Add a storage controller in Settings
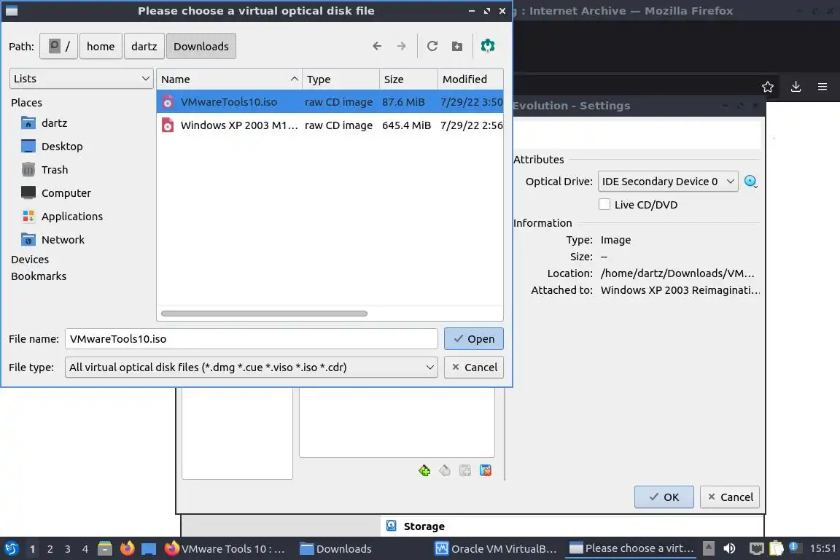Screen dimensions: 840x560 [424, 470]
